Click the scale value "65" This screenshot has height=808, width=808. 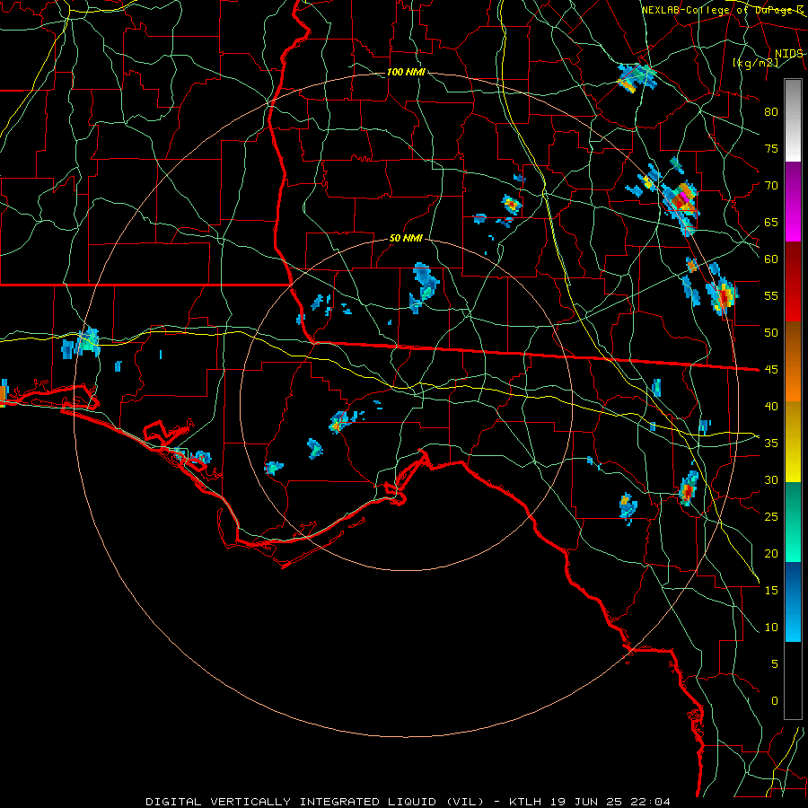point(771,222)
